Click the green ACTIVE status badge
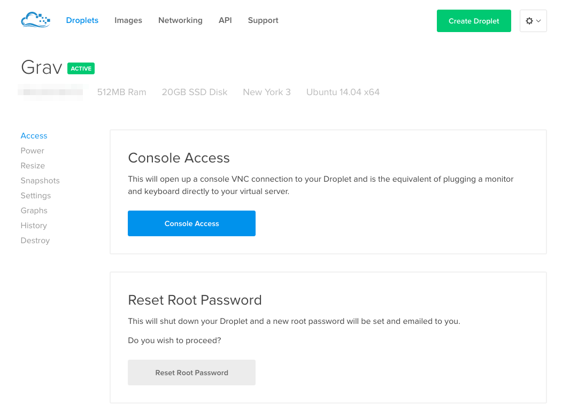This screenshot has width=570, height=411. coord(81,68)
